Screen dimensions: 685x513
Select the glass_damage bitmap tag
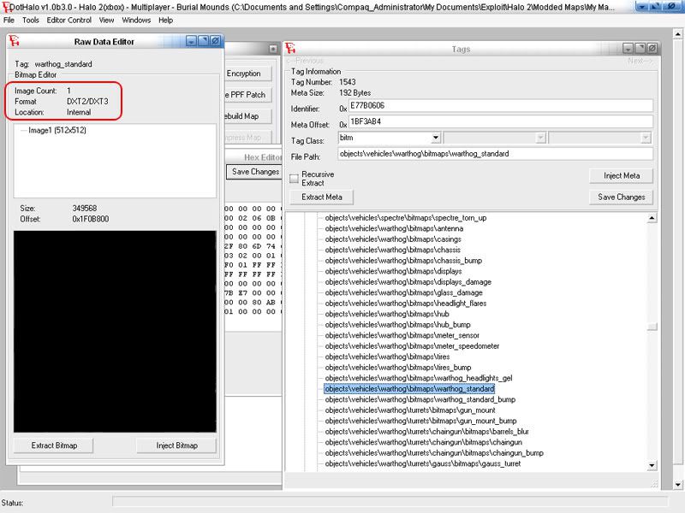click(x=403, y=292)
